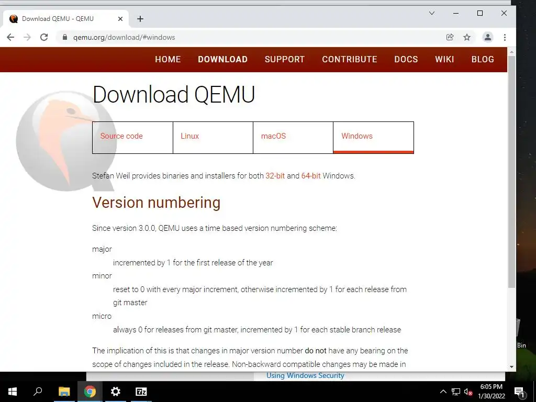
Task: Click the 'major' definition term
Action: (102, 249)
